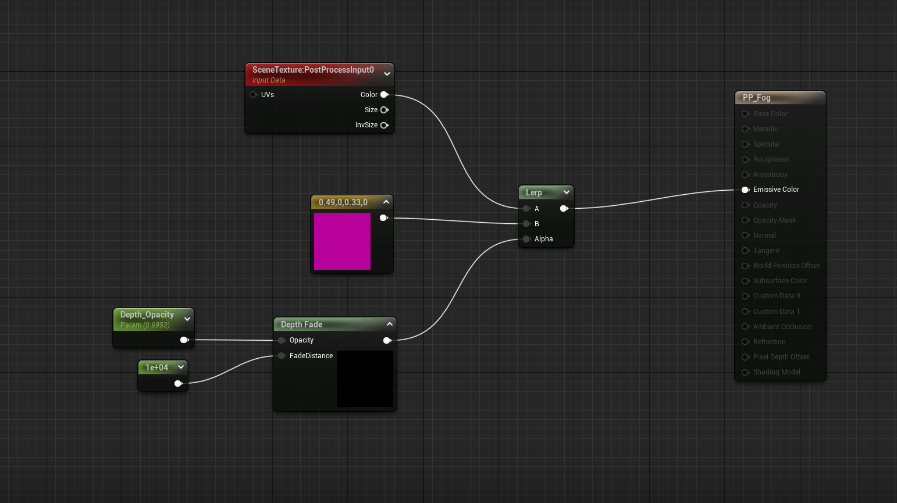
Task: Expand the 1e+04 constant node chevron
Action: point(181,367)
